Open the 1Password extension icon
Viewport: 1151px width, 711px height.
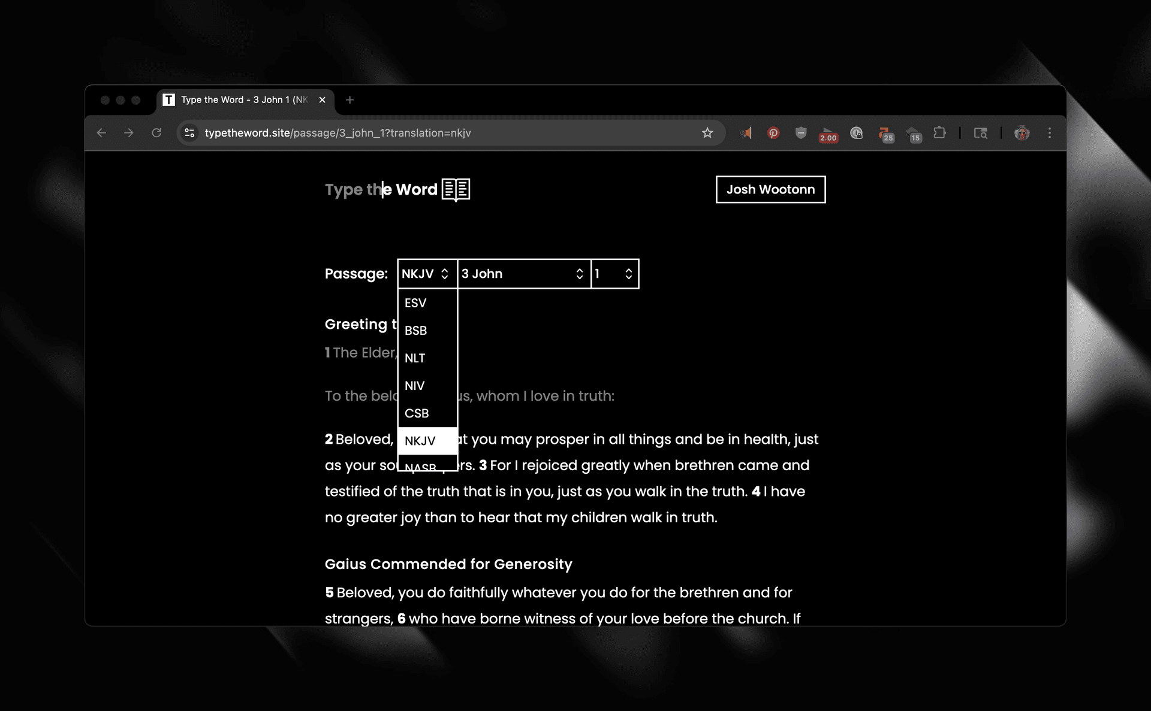(x=856, y=133)
